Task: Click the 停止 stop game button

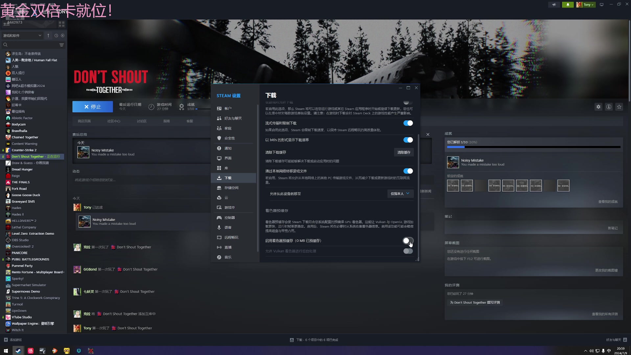Action: coord(93,106)
